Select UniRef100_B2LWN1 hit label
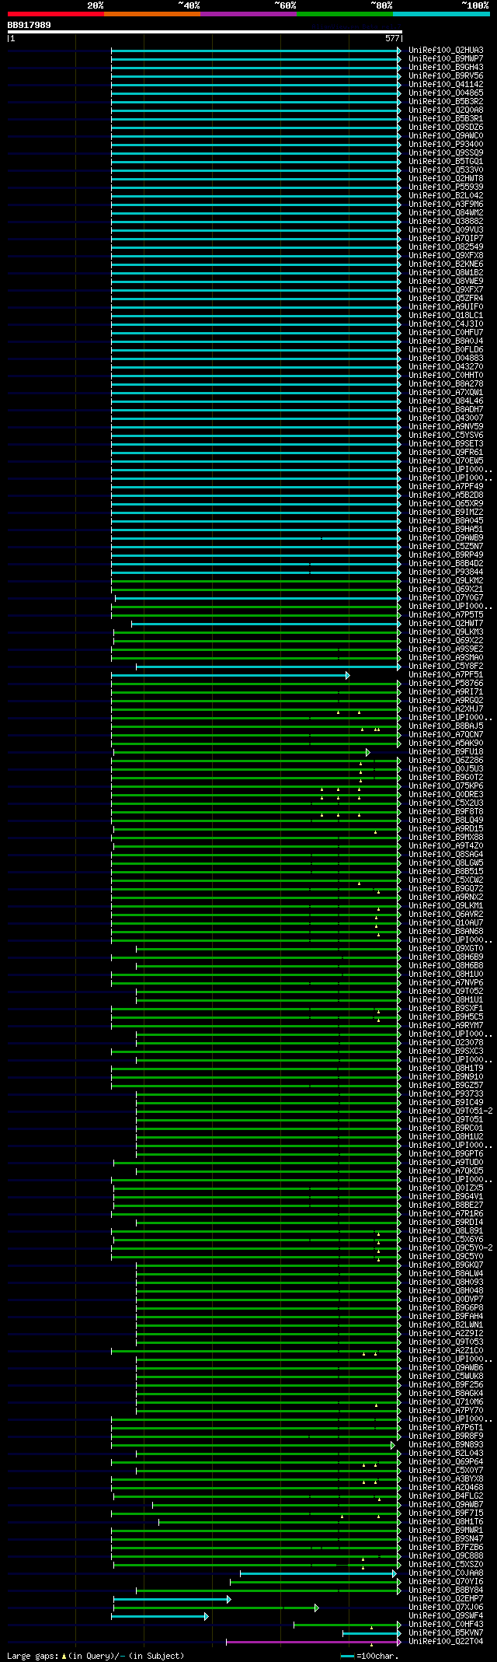The height and width of the screenshot is (1662, 497). coord(446,1325)
